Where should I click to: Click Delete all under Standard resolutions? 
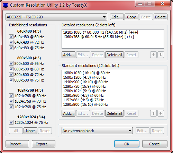[114, 113]
